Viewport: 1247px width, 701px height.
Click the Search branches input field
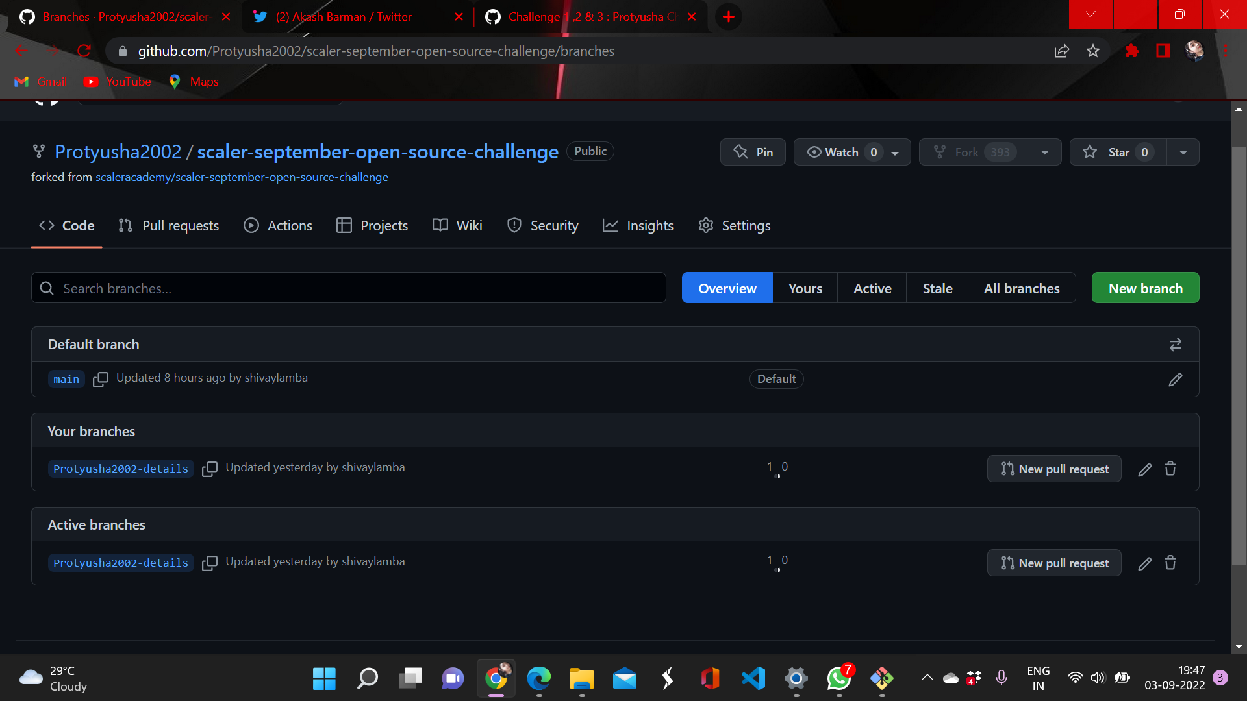point(349,288)
